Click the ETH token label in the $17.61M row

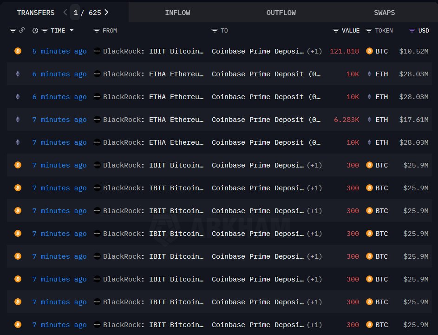(382, 120)
